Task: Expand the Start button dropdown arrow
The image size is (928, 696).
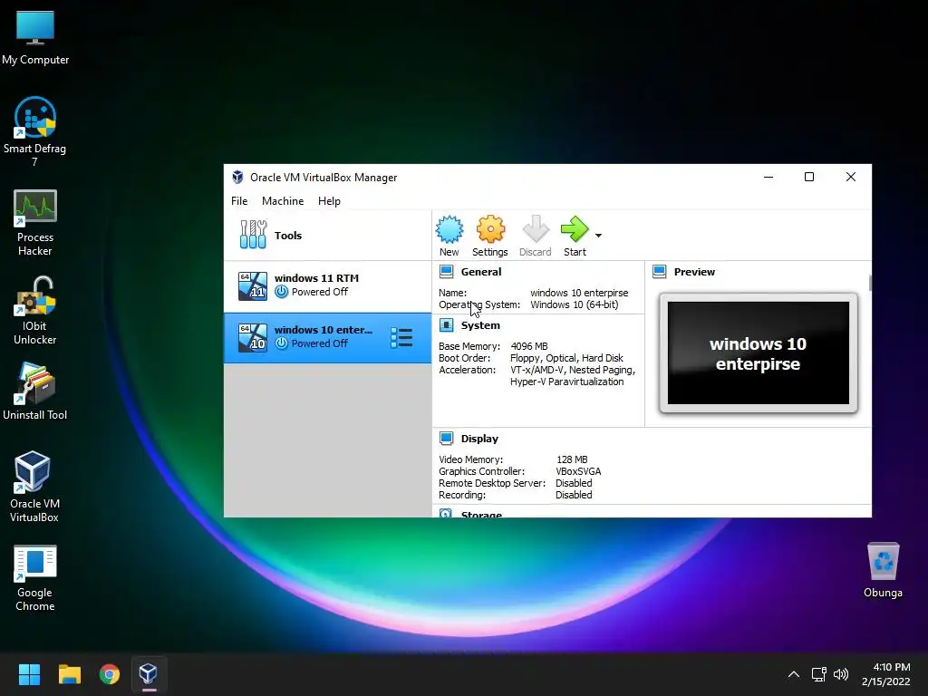Action: click(598, 236)
